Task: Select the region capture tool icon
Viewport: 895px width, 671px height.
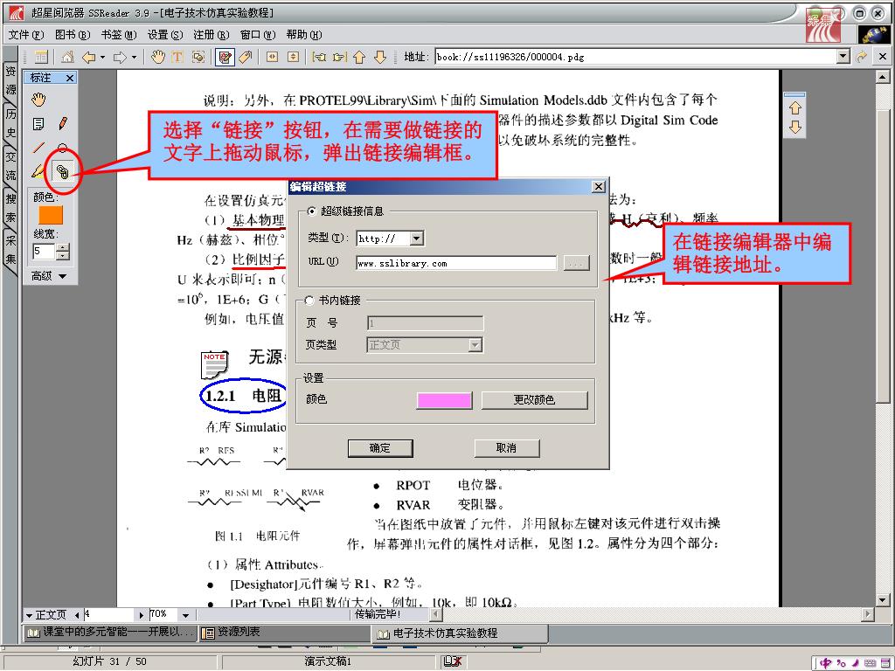Action: [198, 57]
